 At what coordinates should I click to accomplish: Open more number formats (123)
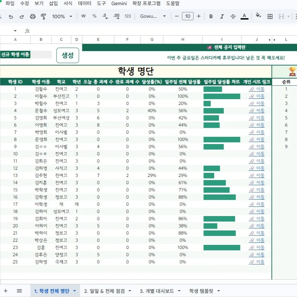pos(128,16)
